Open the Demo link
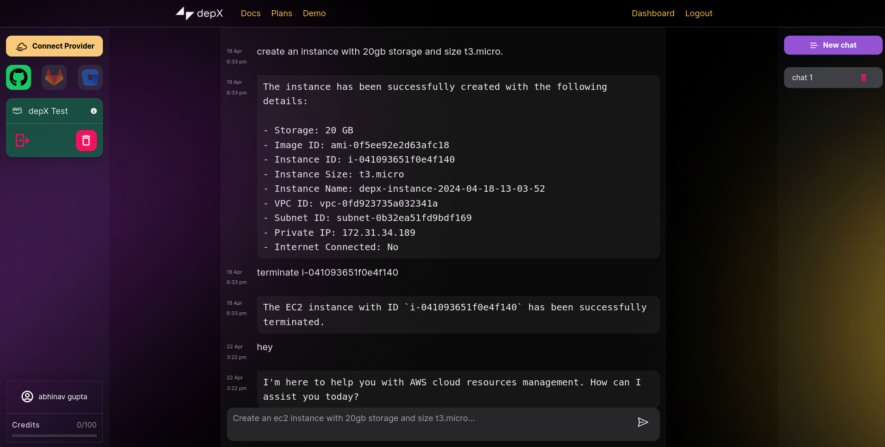The width and height of the screenshot is (885, 447). [x=314, y=13]
